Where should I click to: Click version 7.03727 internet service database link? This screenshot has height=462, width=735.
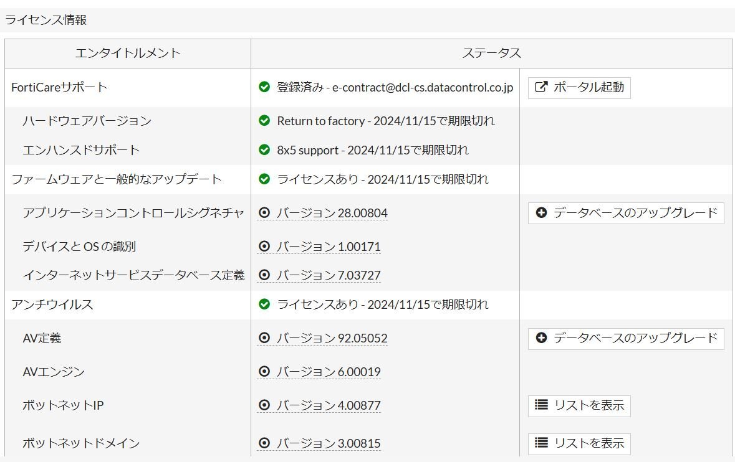tap(328, 275)
